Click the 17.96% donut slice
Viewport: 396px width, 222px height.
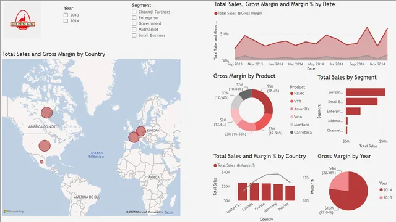point(263,122)
